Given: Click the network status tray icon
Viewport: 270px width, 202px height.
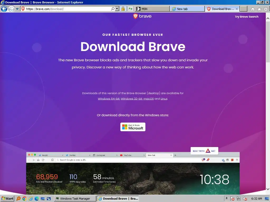Looking at the screenshot, I should click(238, 199).
